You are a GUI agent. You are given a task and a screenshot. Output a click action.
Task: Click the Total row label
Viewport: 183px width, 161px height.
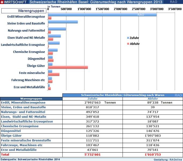tap(5, 155)
